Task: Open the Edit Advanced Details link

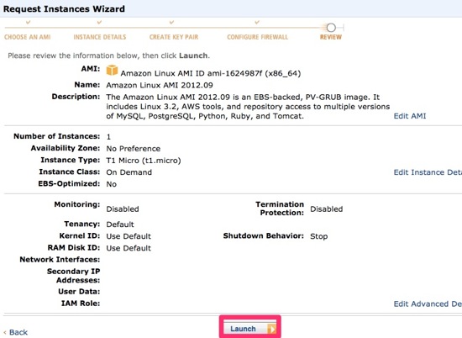Action: (x=428, y=304)
